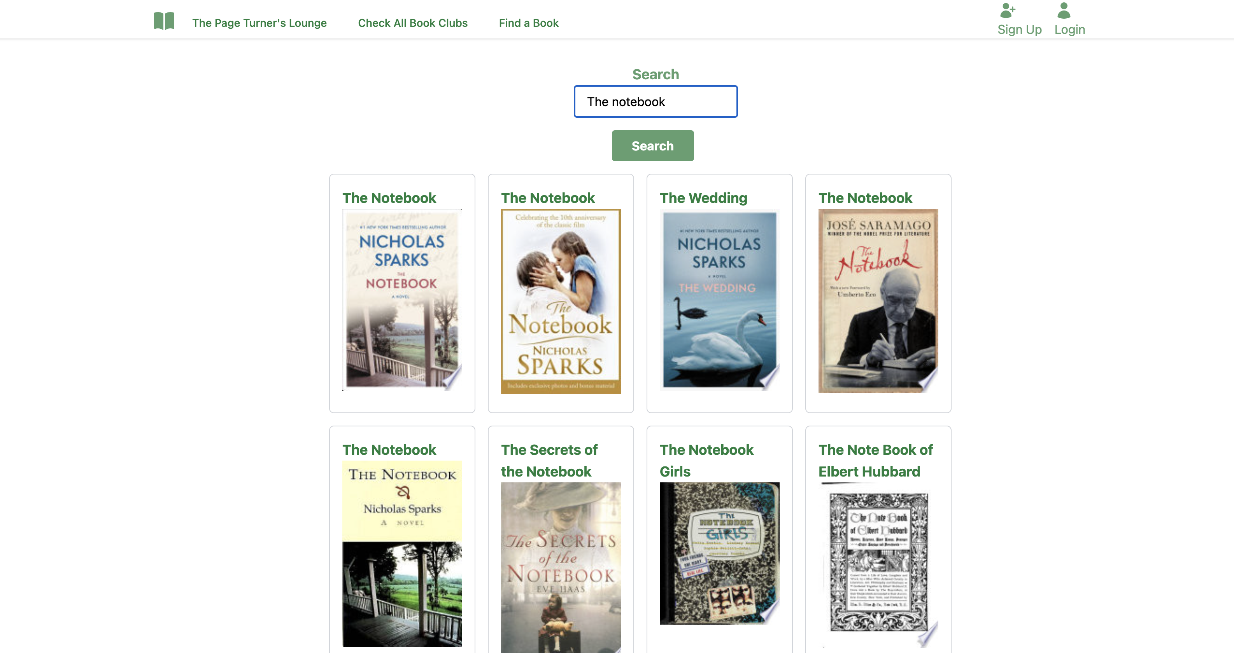This screenshot has width=1234, height=653.
Task: Click the Sign Up person-plus icon
Action: 1008,10
